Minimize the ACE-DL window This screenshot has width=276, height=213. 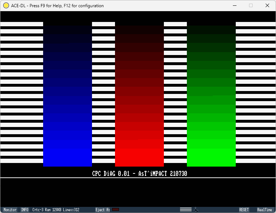pyautogui.click(x=235, y=5)
